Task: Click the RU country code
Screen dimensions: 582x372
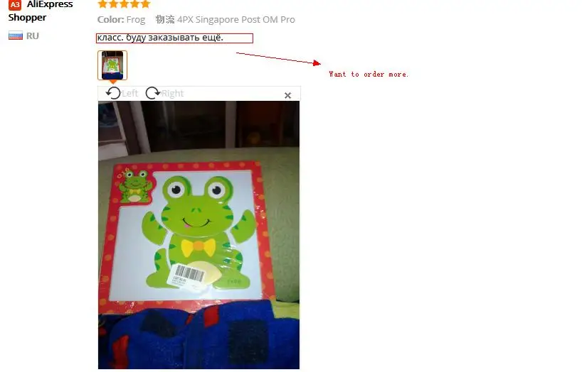Action: click(33, 36)
